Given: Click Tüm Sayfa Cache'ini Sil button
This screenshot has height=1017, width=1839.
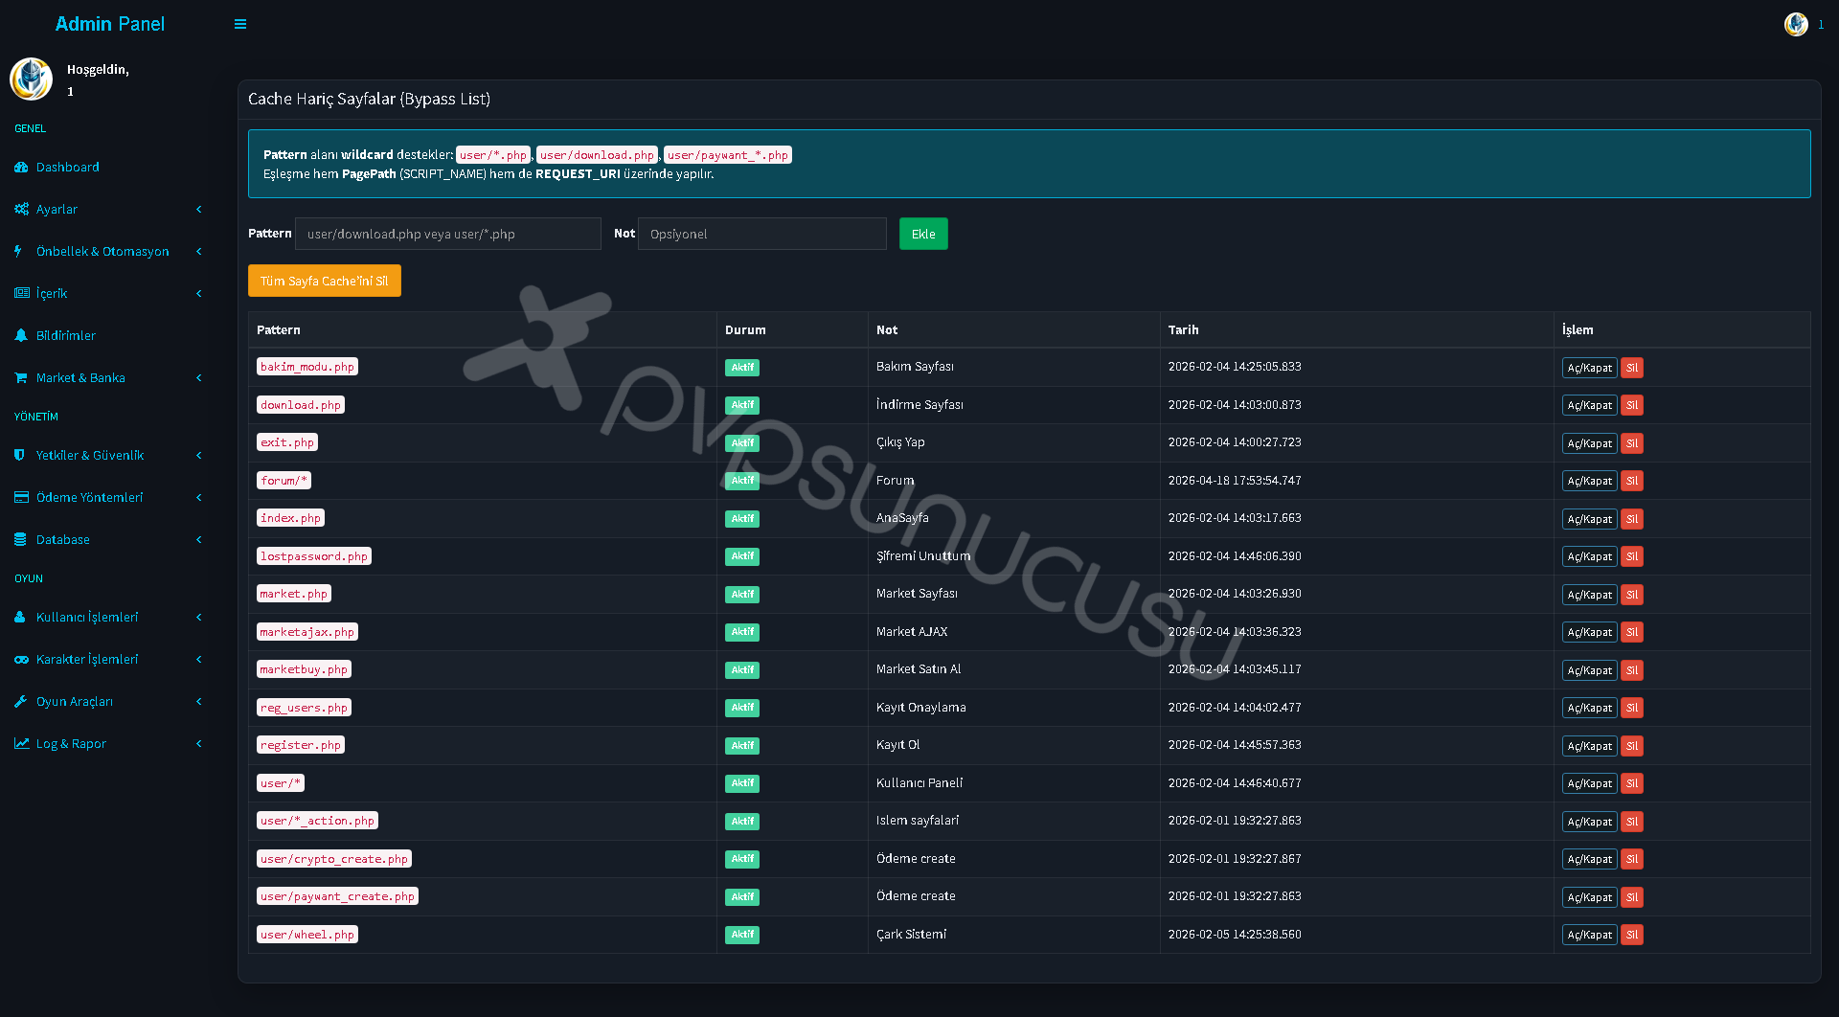Looking at the screenshot, I should pyautogui.click(x=325, y=281).
